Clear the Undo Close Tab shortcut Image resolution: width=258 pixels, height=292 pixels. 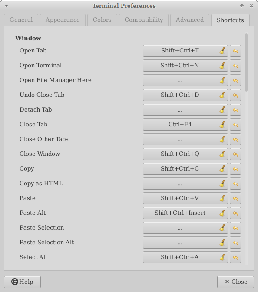click(x=222, y=95)
